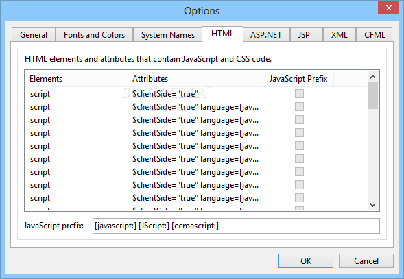
Task: Click the list scroll down arrow
Action: pyautogui.click(x=372, y=205)
